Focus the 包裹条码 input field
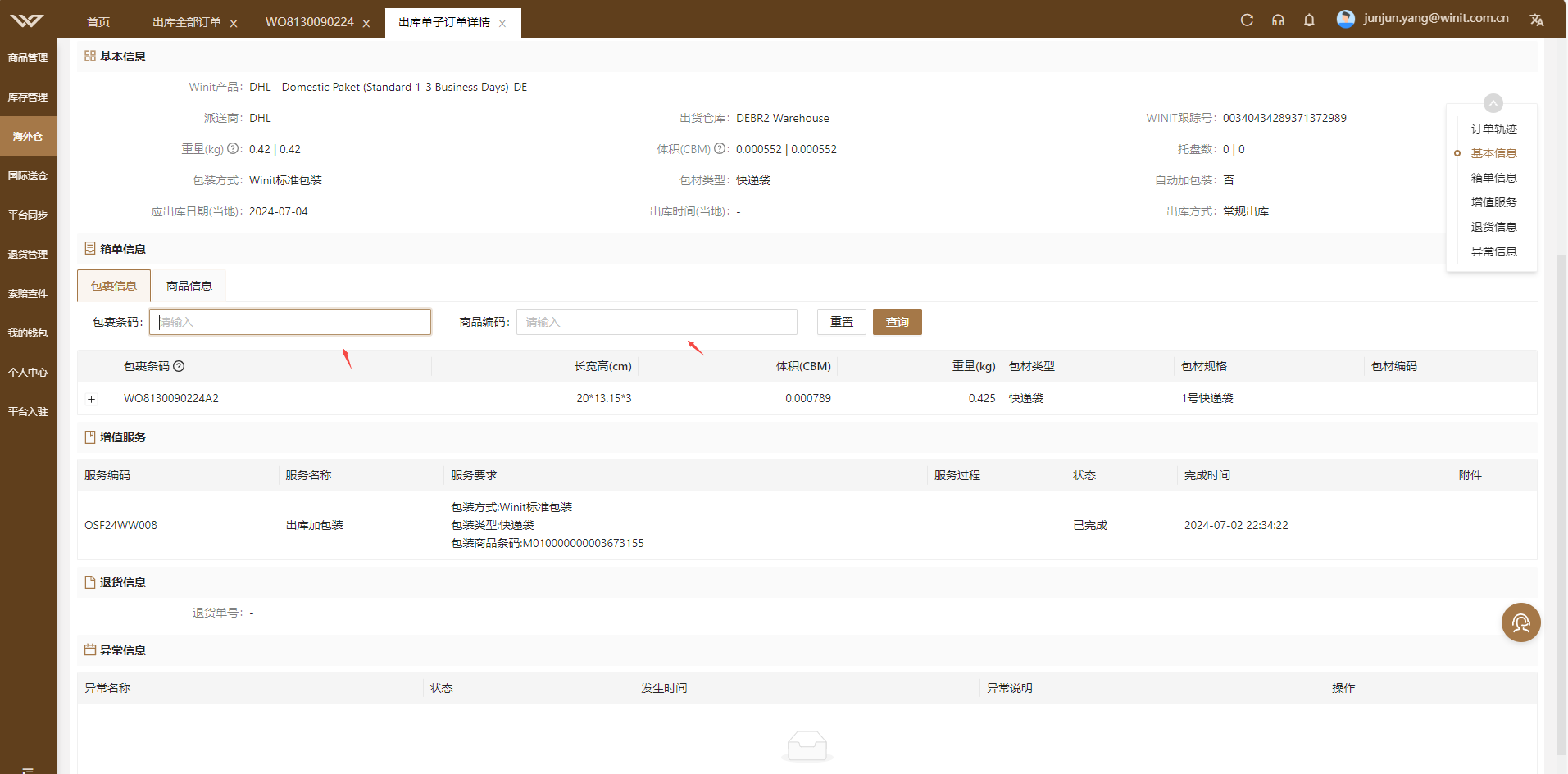Viewport: 1568px width, 774px height. (290, 322)
